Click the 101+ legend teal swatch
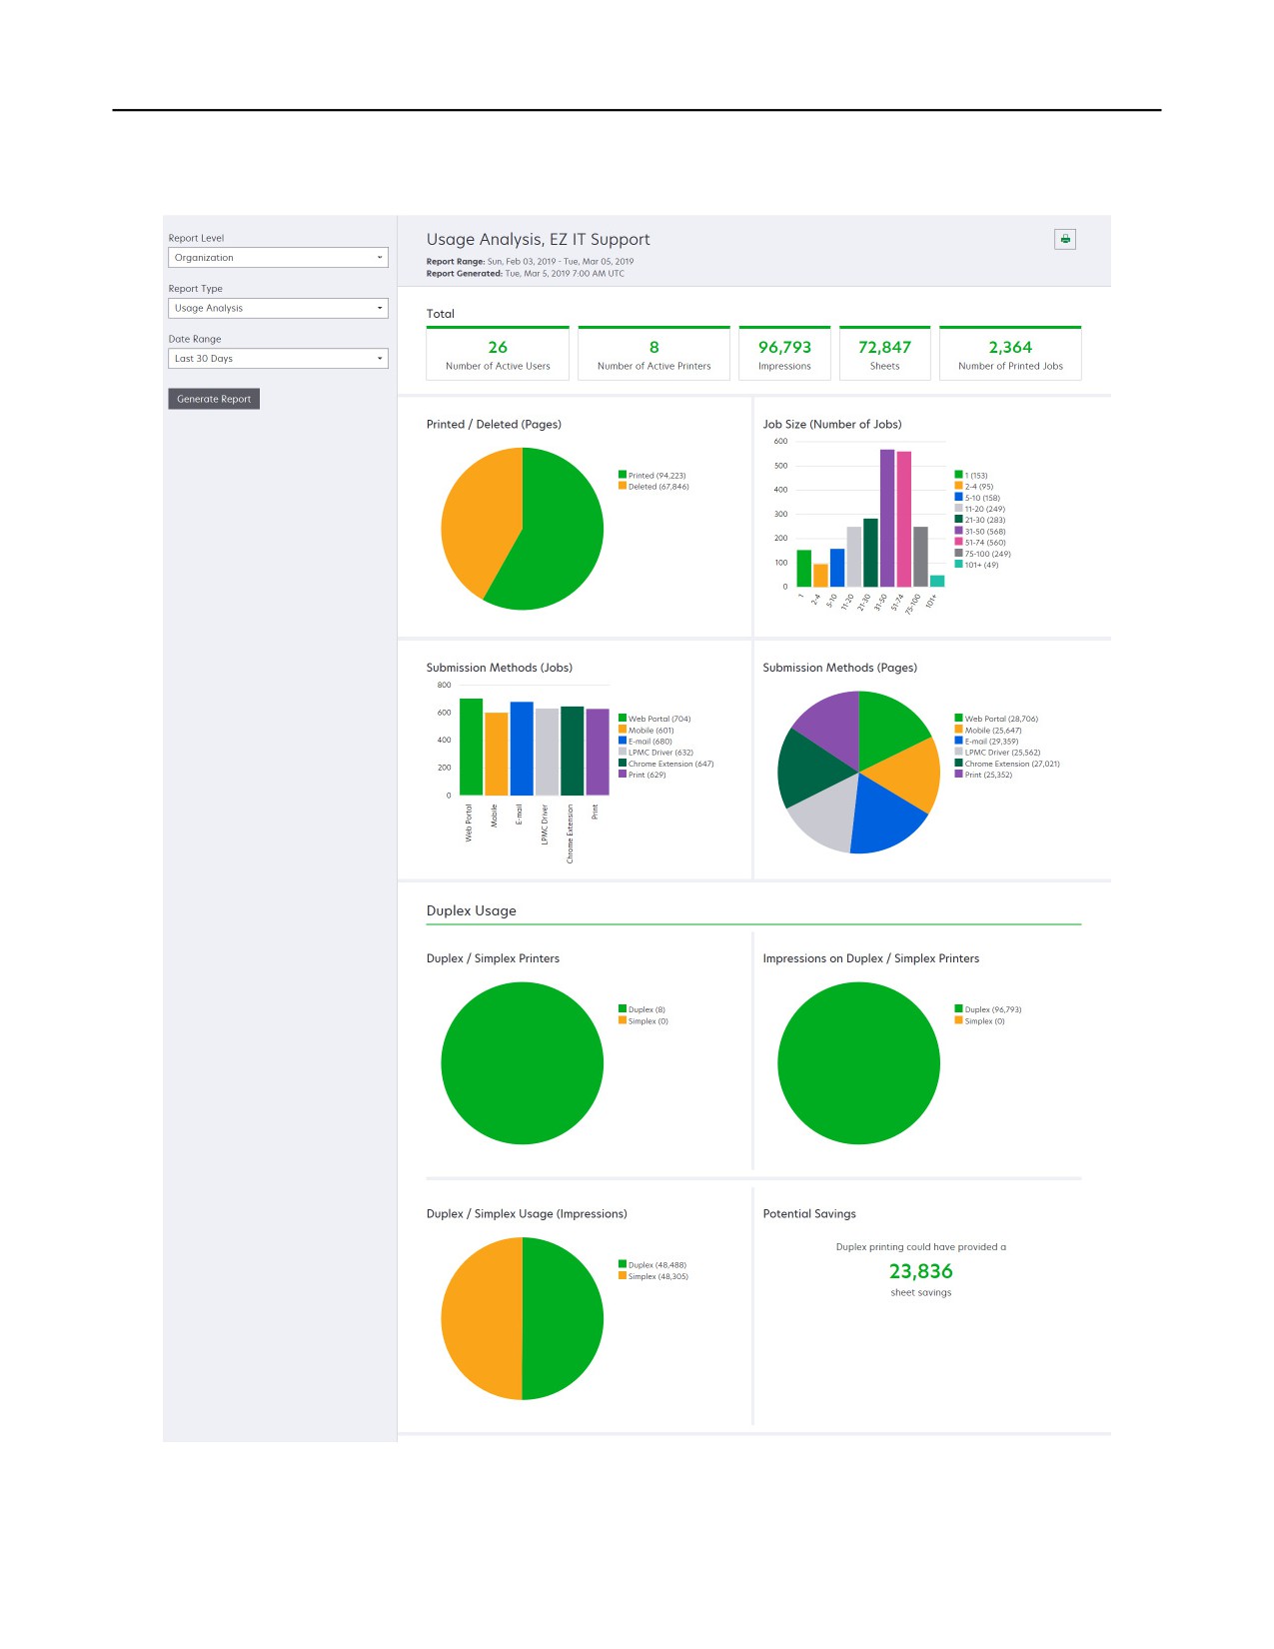This screenshot has width=1274, height=1649. pyautogui.click(x=959, y=565)
